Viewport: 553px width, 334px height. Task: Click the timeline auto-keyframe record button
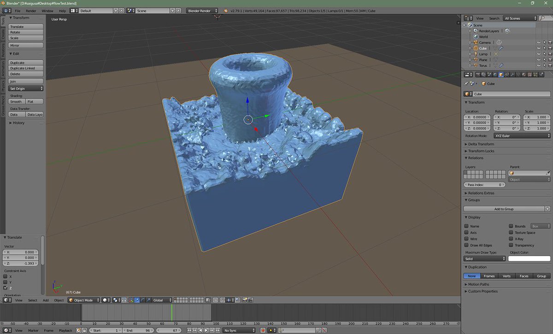pos(263,330)
